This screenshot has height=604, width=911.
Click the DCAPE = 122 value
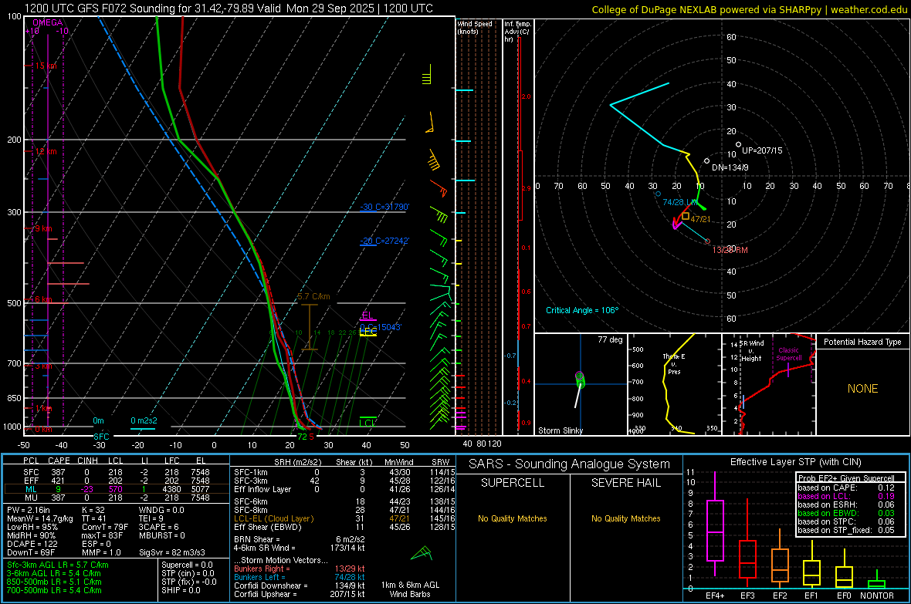click(32, 544)
